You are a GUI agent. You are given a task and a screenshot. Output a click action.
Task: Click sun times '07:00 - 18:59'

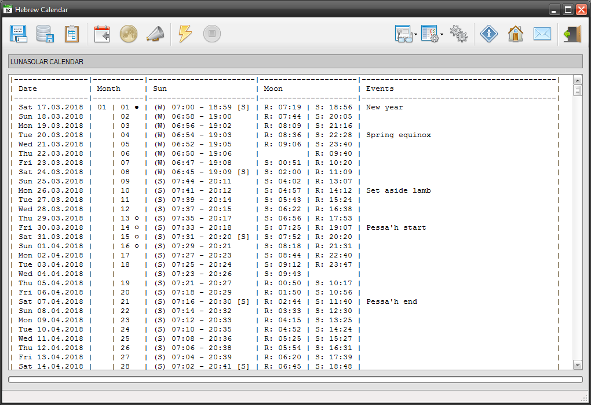[x=202, y=107]
